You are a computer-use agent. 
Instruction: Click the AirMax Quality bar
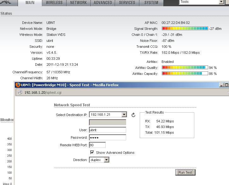pos(185,67)
